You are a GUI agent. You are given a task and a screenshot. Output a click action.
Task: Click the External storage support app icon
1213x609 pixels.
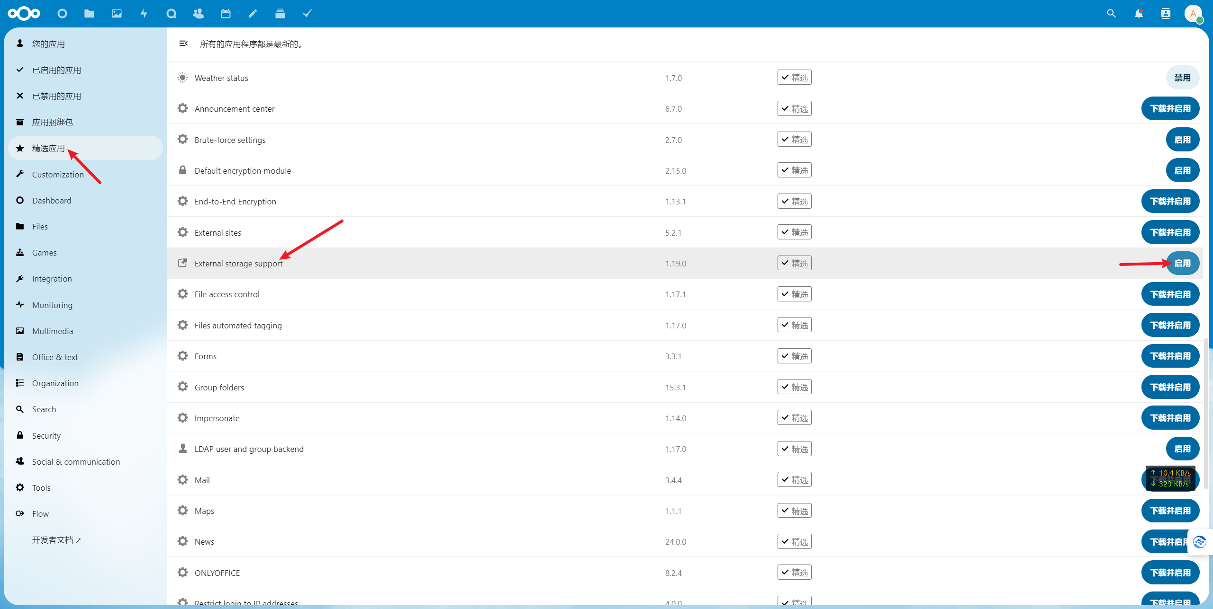coord(182,263)
